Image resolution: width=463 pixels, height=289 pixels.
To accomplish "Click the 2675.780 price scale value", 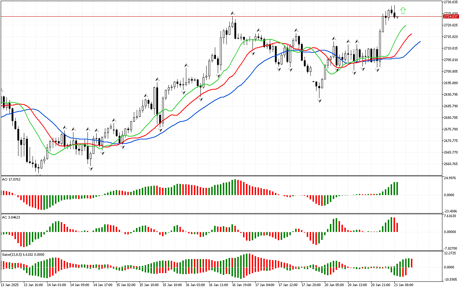I will 451,129.
